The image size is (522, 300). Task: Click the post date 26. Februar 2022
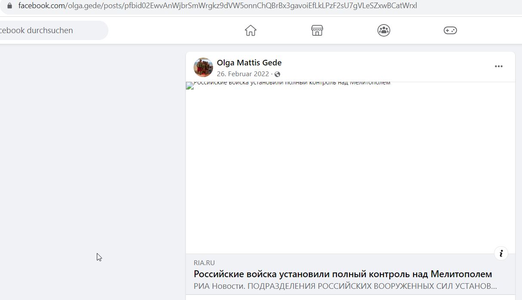(x=243, y=74)
